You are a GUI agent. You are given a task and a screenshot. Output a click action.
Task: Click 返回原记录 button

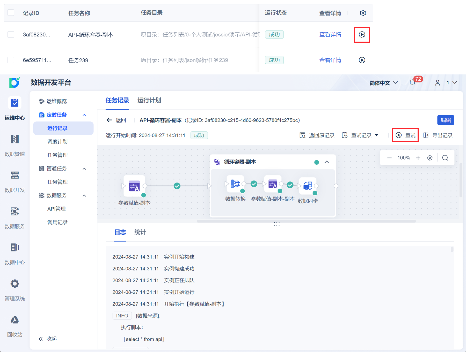point(317,135)
